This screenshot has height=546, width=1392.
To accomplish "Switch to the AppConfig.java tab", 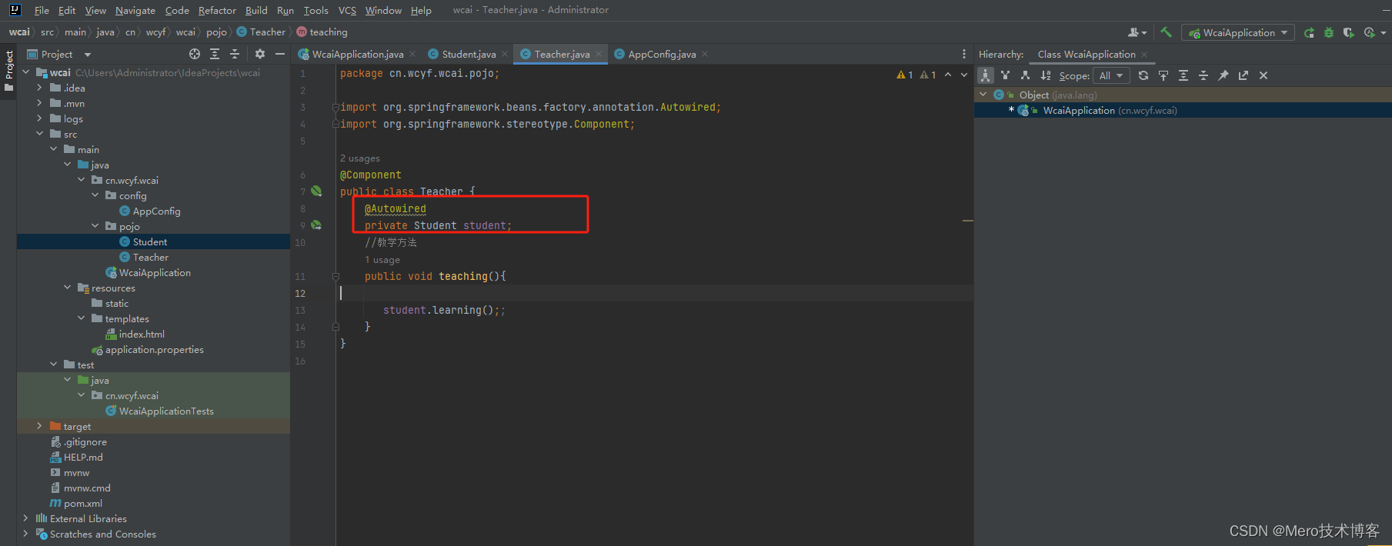I will coord(662,54).
